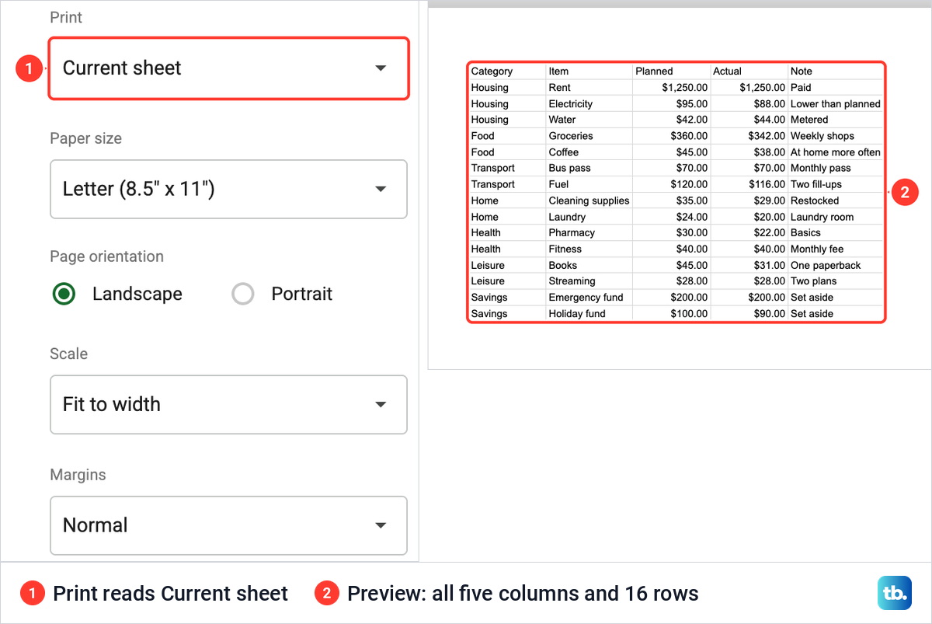Click the $1,250.00 planned cell for Rent

click(x=671, y=88)
